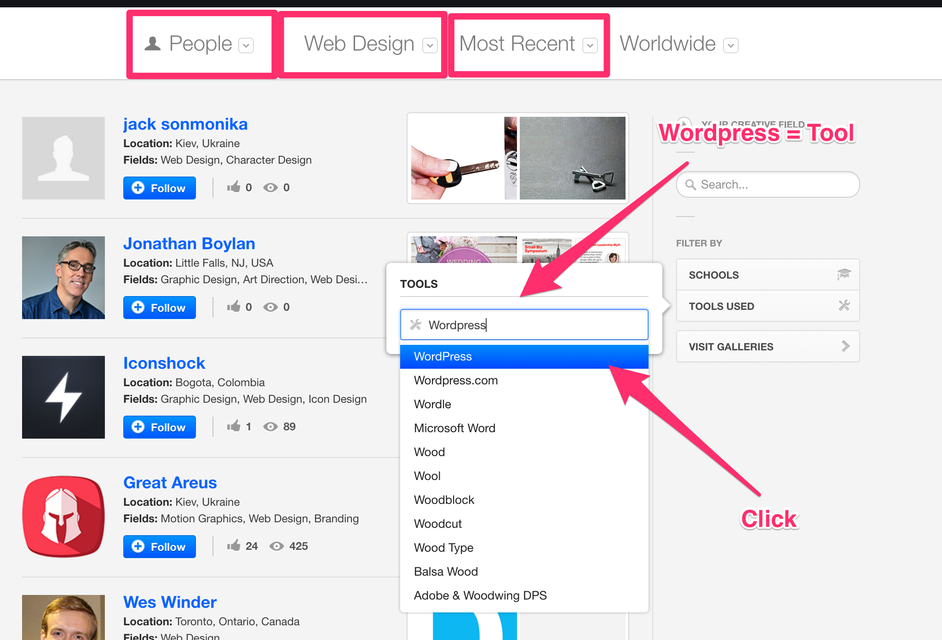Select Wordle from suggestions
Image resolution: width=942 pixels, height=640 pixels.
coord(524,404)
